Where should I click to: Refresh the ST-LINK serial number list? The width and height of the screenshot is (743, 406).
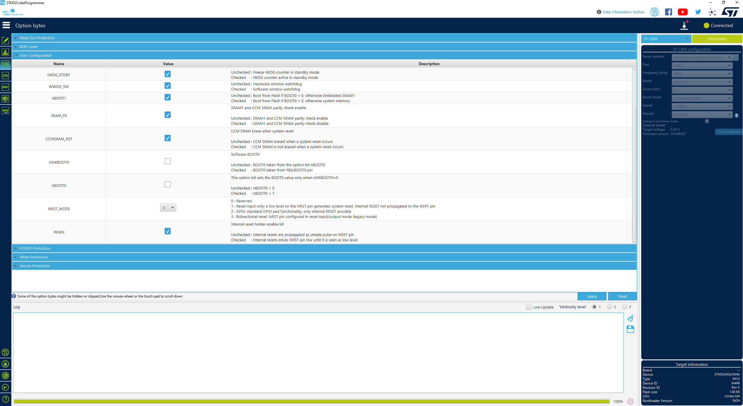coord(735,57)
